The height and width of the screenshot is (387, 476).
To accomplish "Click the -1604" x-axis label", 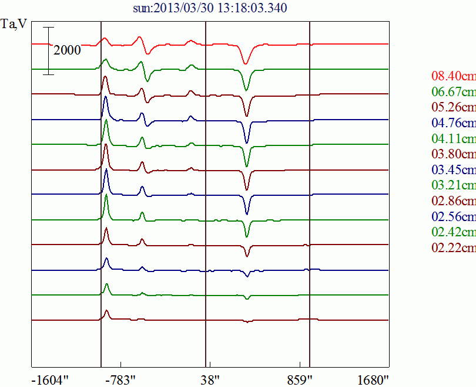I will [x=50, y=380].
